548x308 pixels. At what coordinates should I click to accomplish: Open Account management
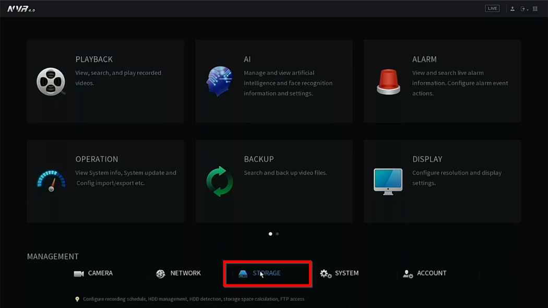point(425,274)
